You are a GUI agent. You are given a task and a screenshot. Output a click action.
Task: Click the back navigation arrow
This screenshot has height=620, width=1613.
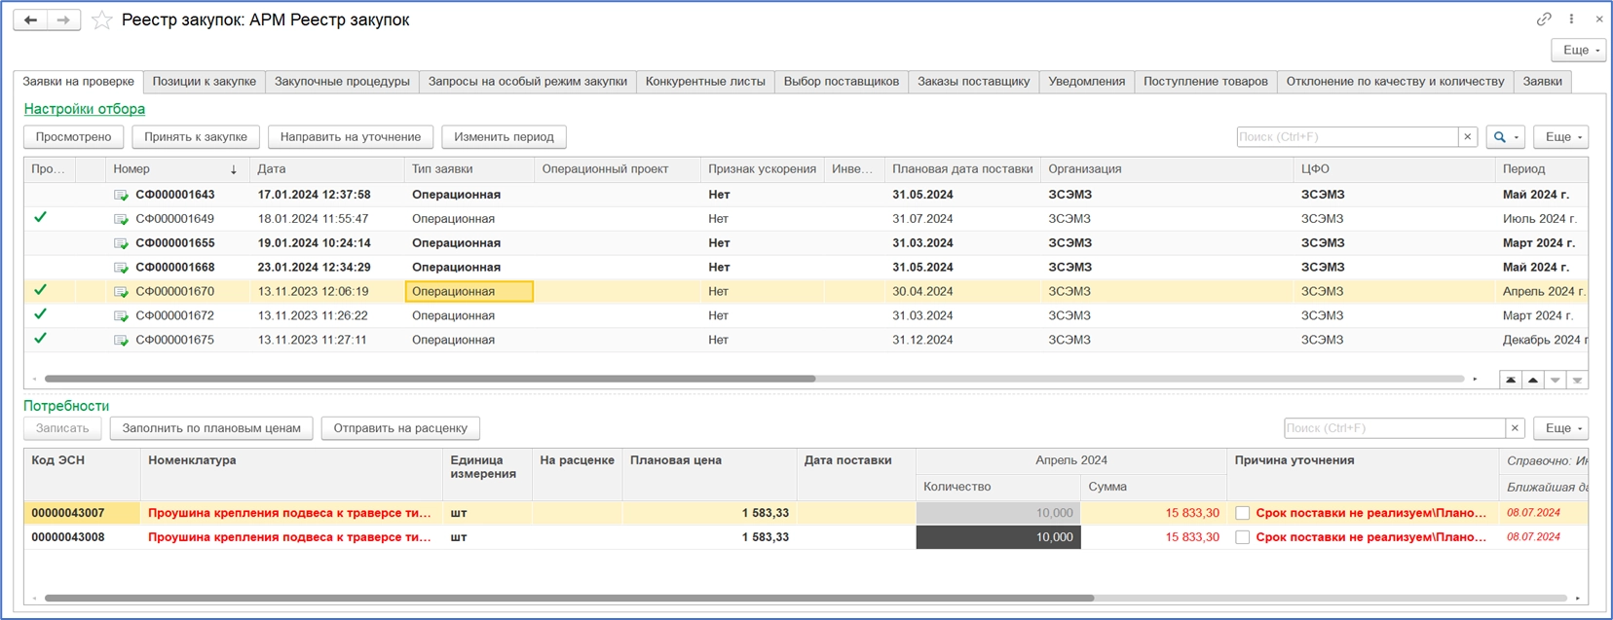(x=30, y=20)
